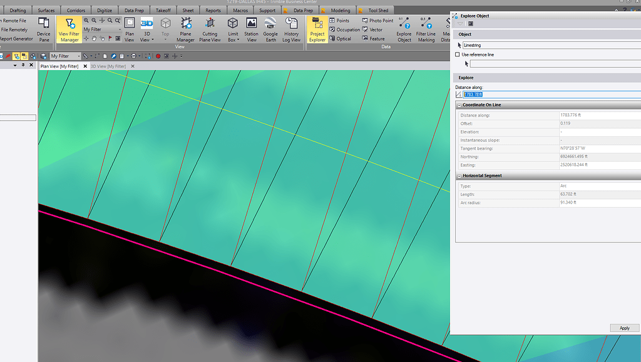Collapse the Horizontal Segment section
The image size is (641, 362).
(x=459, y=176)
